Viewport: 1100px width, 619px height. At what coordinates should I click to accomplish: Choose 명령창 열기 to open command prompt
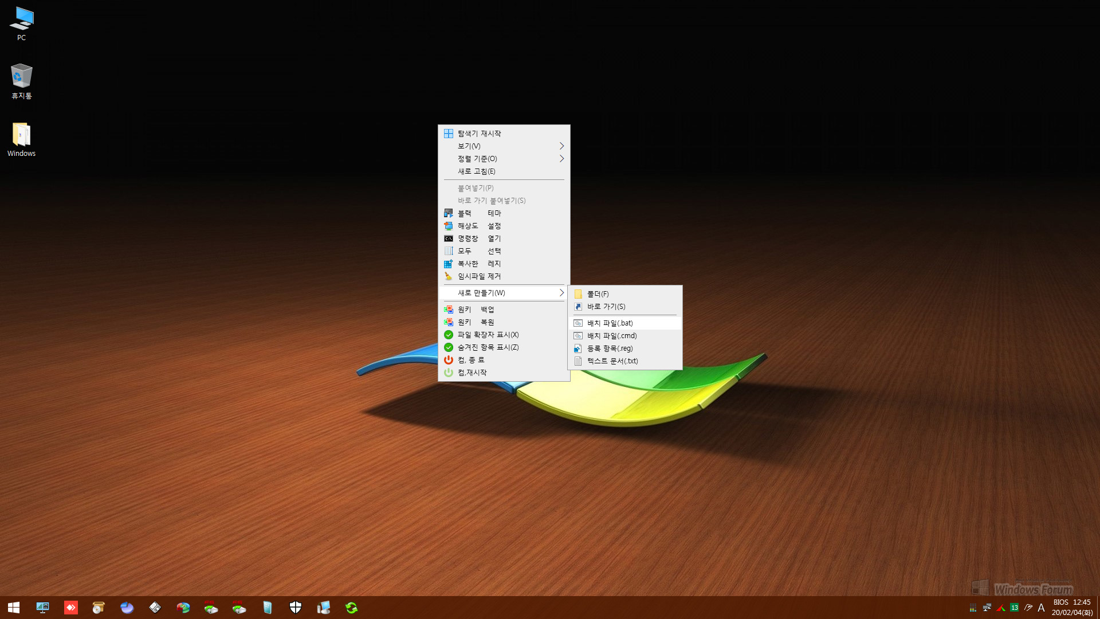(504, 238)
